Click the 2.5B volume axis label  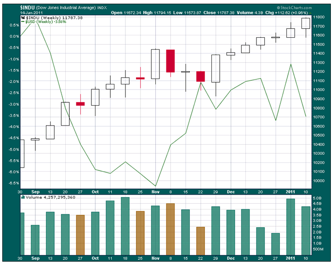[x=317, y=226]
